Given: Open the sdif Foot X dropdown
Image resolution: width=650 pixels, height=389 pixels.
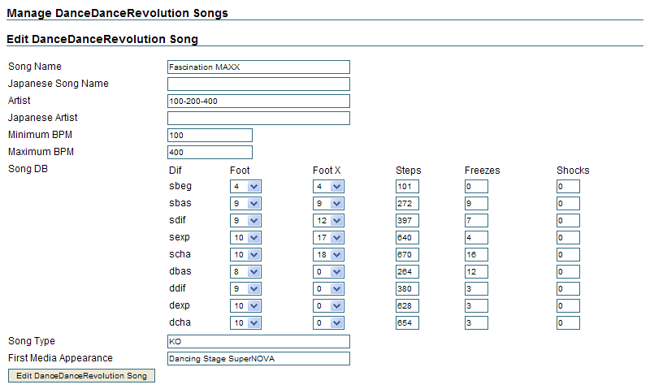Looking at the screenshot, I should (328, 220).
